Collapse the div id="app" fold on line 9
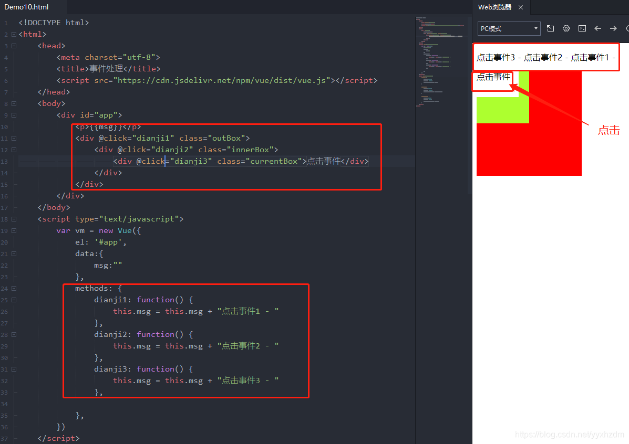The height and width of the screenshot is (444, 629). tap(14, 115)
